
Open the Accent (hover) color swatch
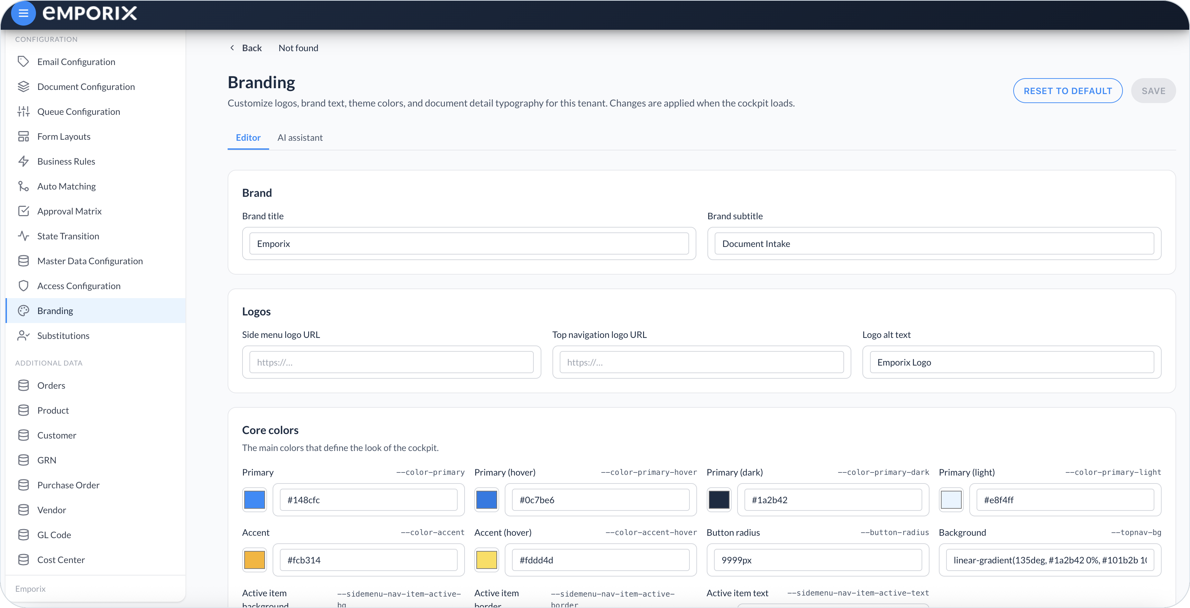486,560
